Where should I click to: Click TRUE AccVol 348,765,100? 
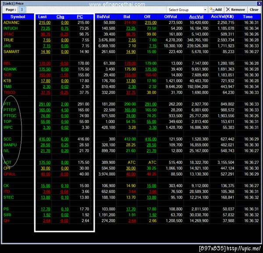[x=198, y=40]
